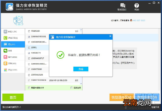This screenshot has height=111, width=162.
Task: Tick the checkbox for 1069070069
Action: [29, 69]
